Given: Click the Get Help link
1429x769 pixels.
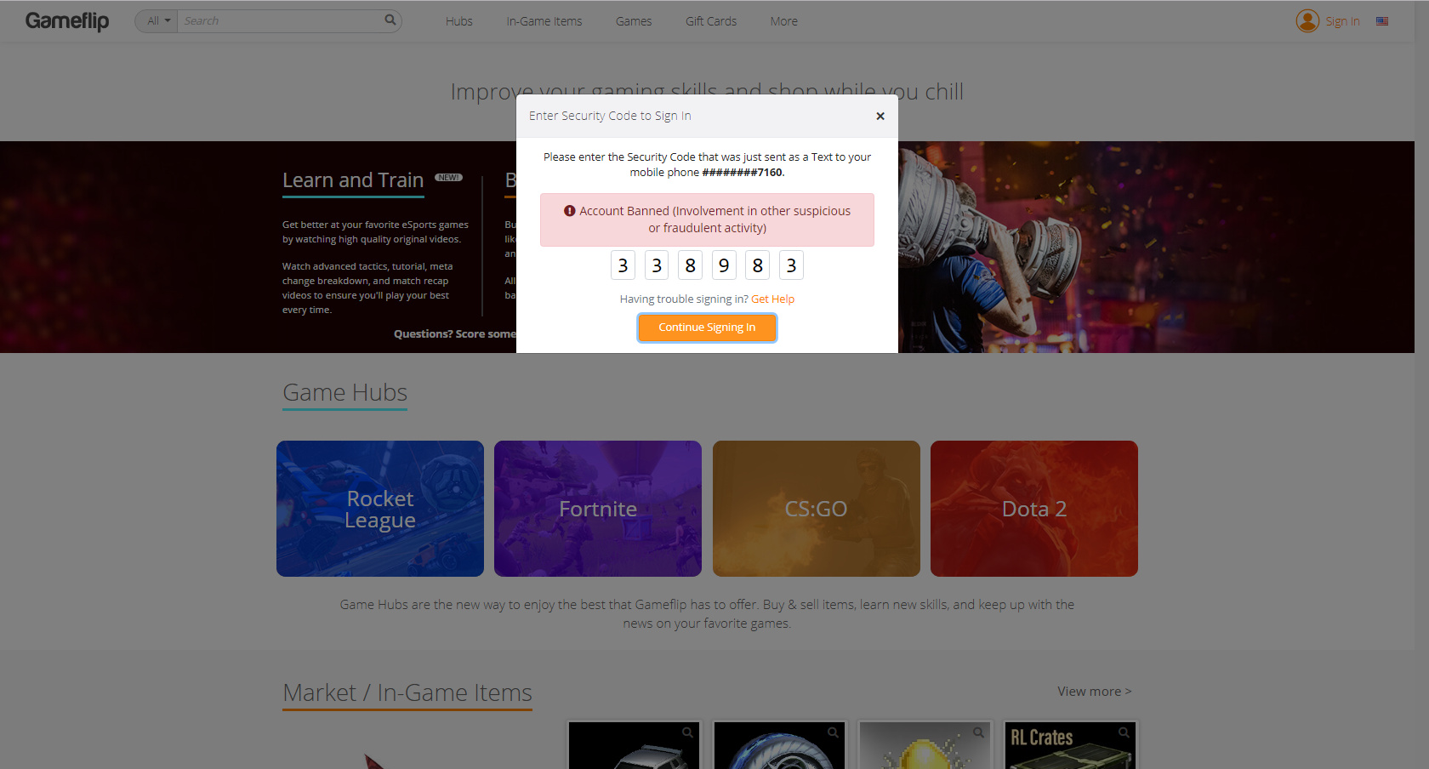Looking at the screenshot, I should tap(772, 299).
